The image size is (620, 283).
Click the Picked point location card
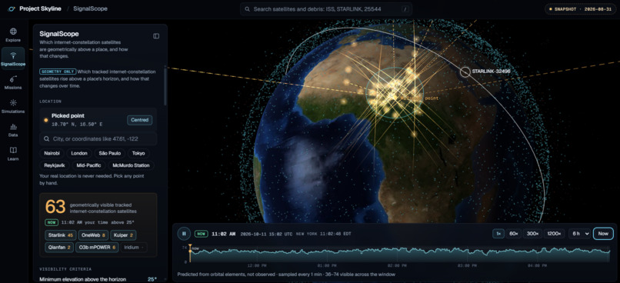[x=98, y=120]
